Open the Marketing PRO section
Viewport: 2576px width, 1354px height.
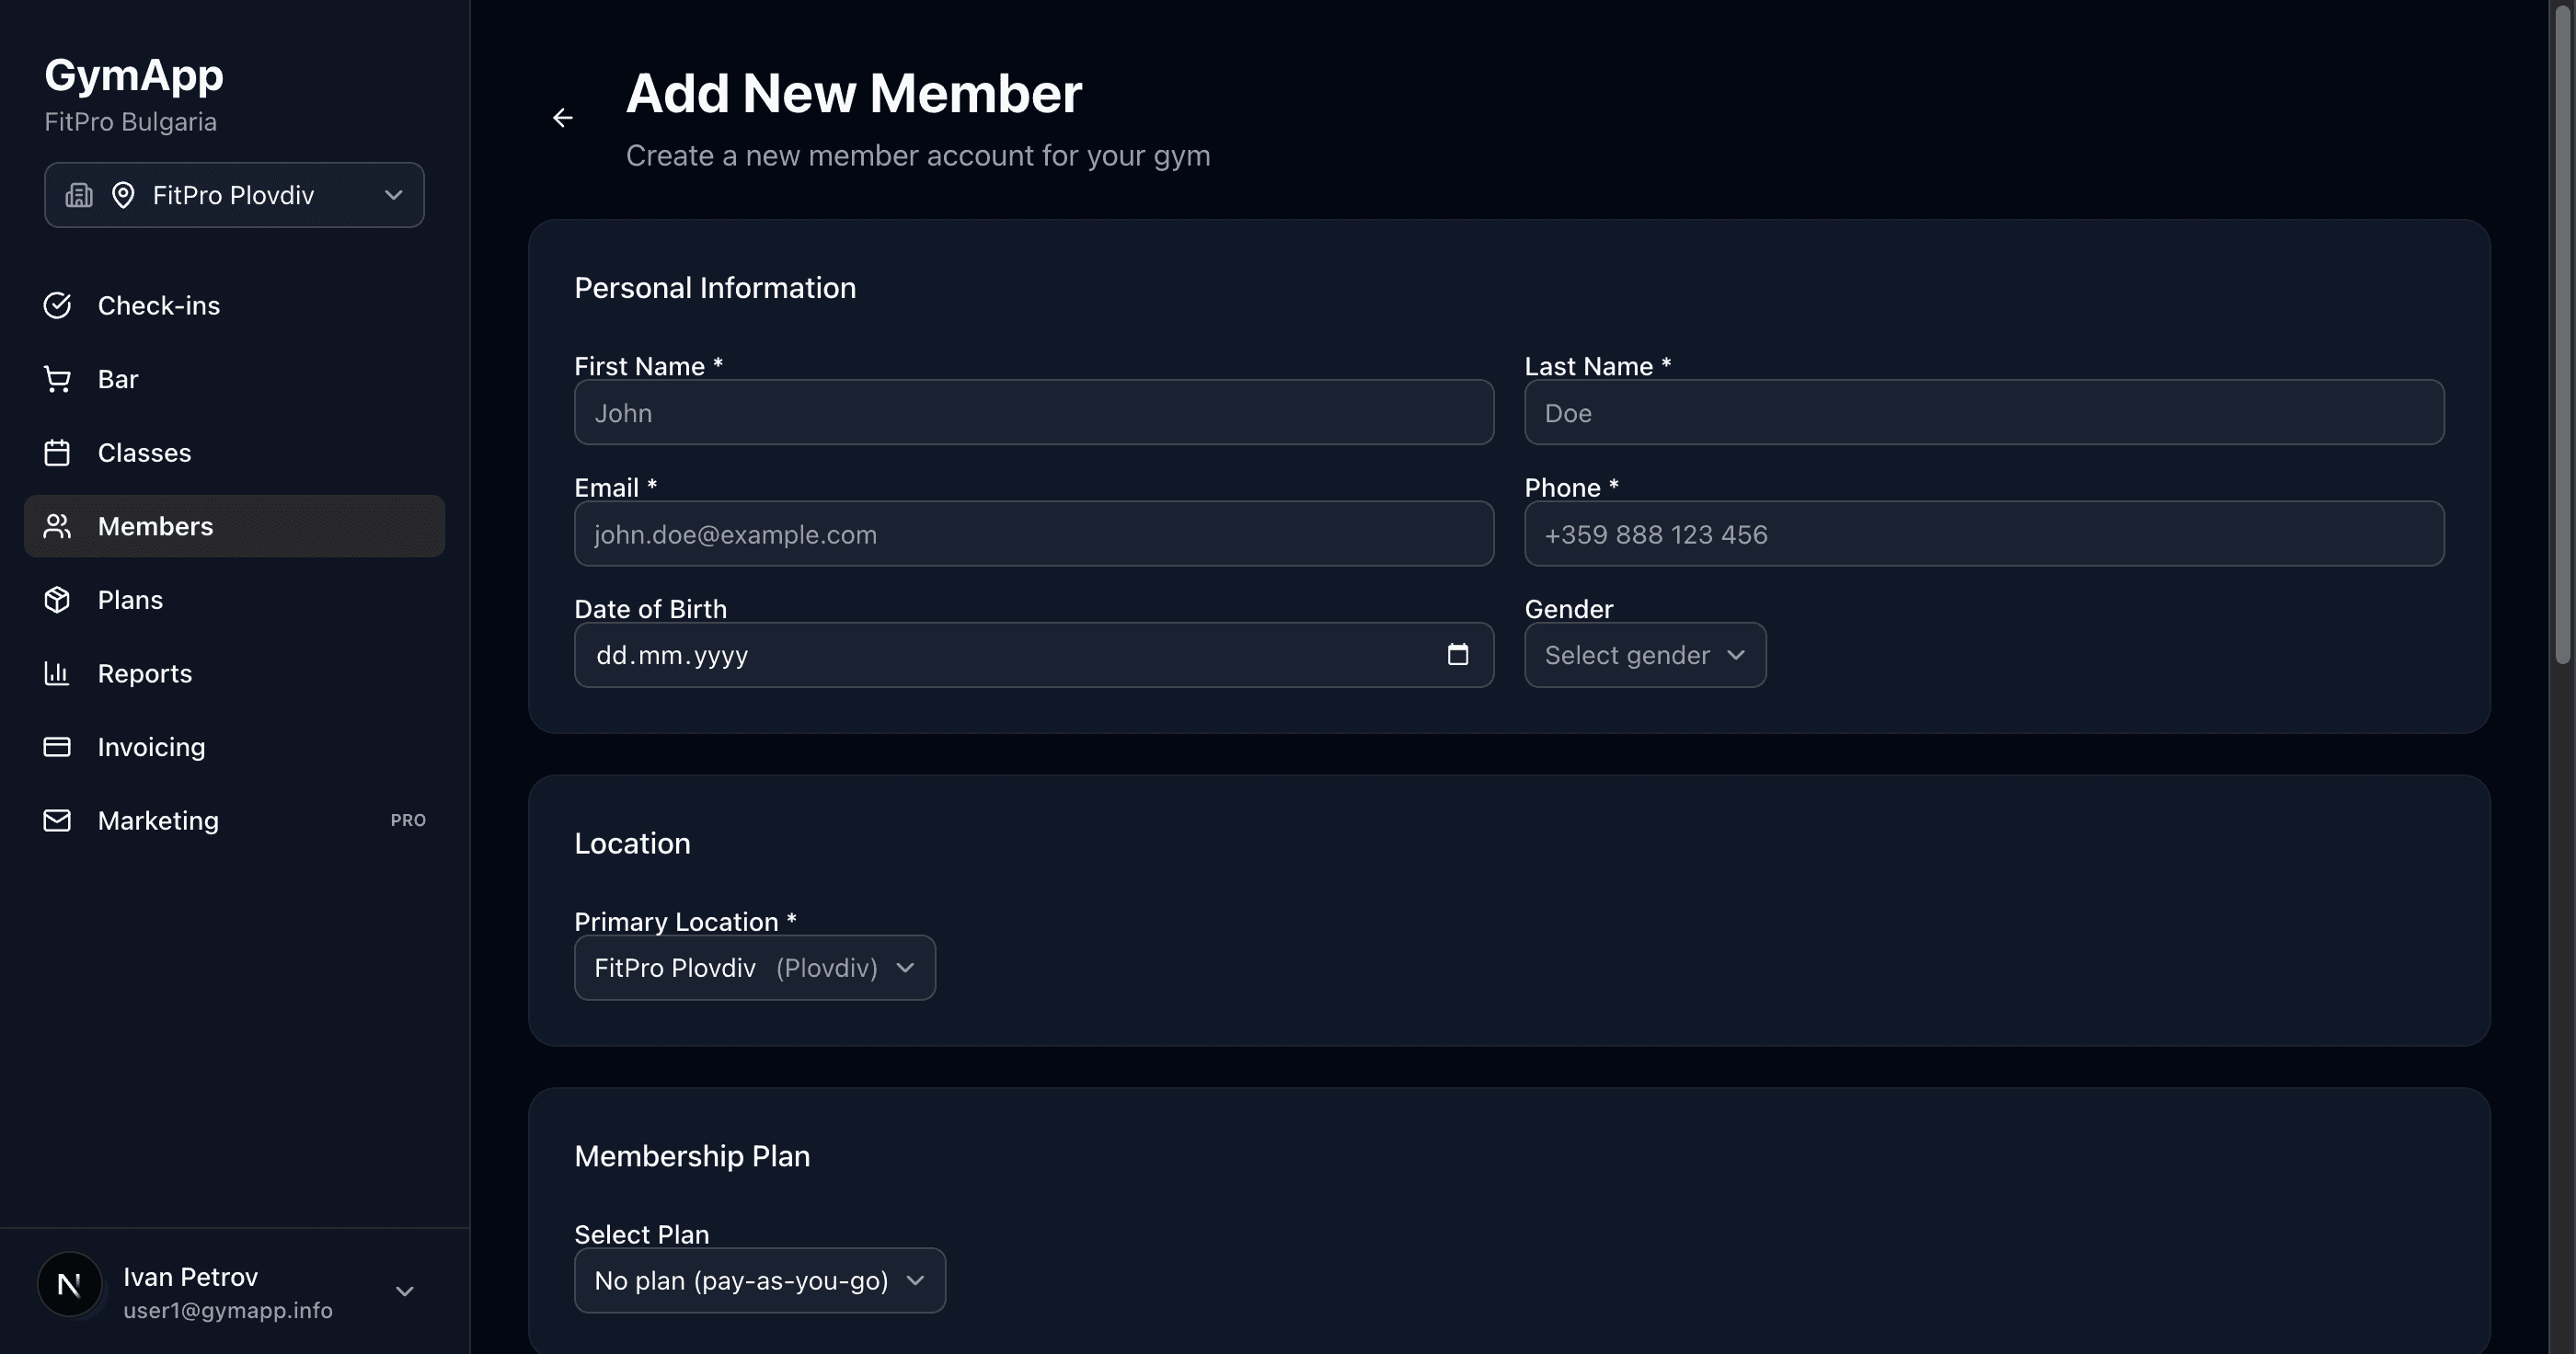(158, 820)
